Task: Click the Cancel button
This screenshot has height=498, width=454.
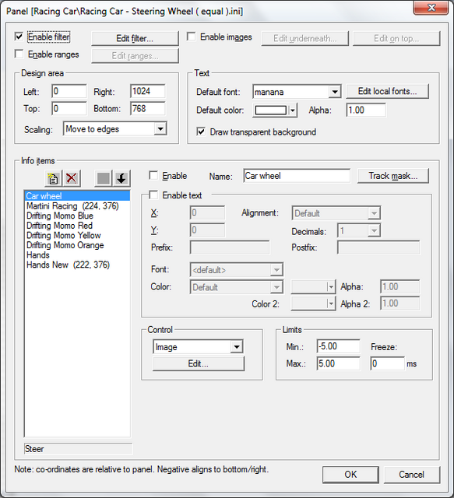Action: point(412,475)
